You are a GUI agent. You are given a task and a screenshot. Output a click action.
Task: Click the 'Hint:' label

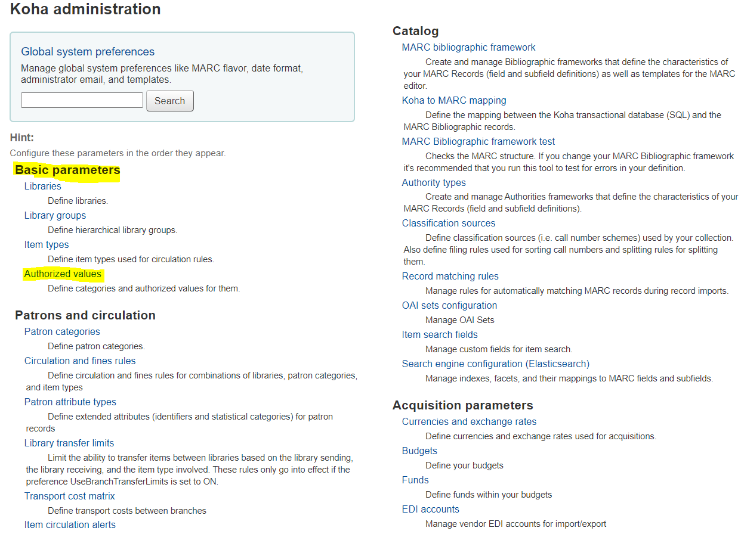22,138
